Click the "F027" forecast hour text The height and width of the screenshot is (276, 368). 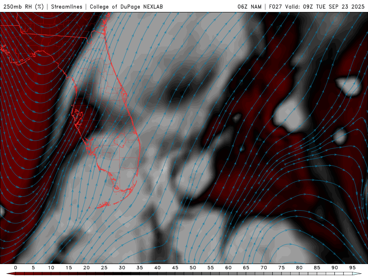pyautogui.click(x=276, y=6)
